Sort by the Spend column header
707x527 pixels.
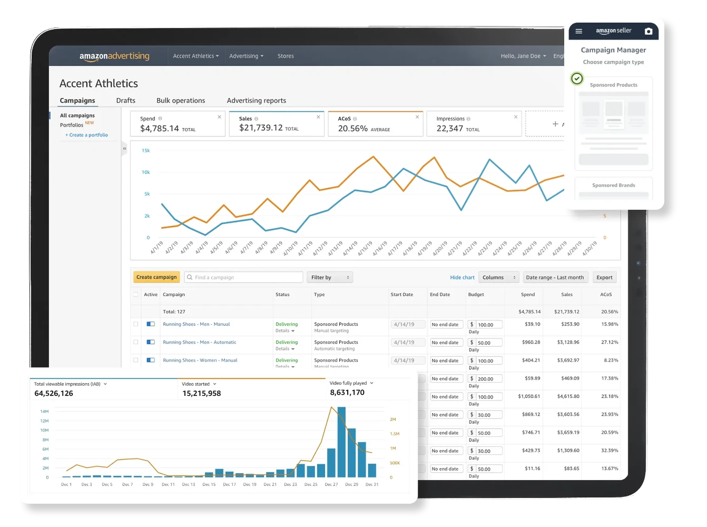coord(528,295)
